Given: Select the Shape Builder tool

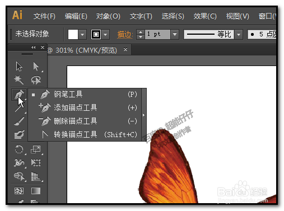Looking at the screenshot, I should 19,176.
